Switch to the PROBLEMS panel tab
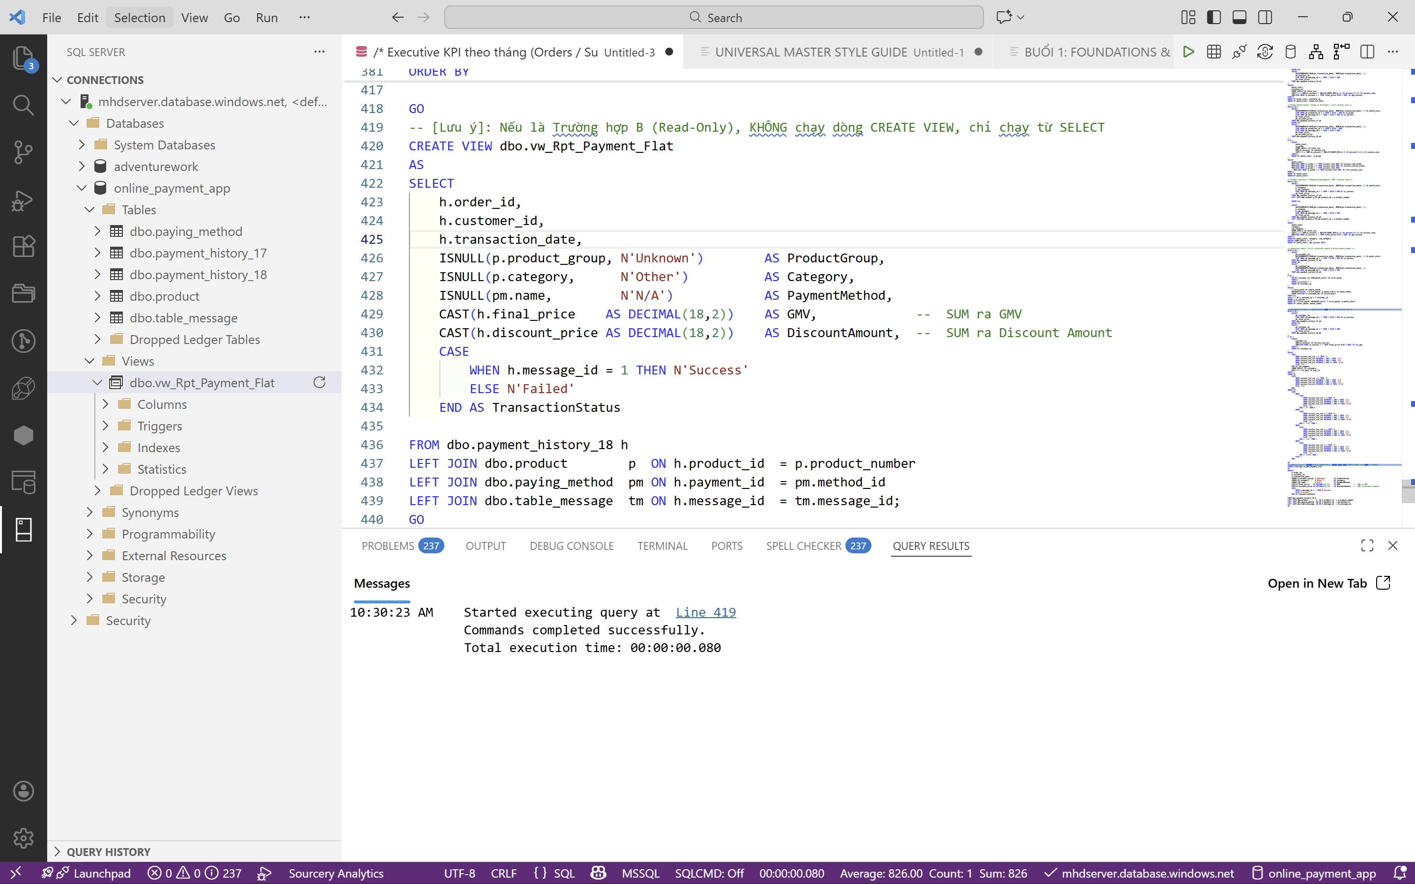The height and width of the screenshot is (884, 1415). (388, 545)
